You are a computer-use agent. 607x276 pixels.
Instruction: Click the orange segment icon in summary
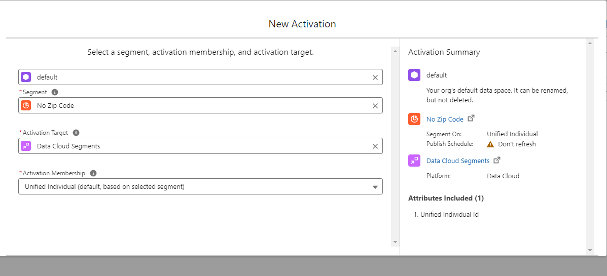tap(414, 119)
